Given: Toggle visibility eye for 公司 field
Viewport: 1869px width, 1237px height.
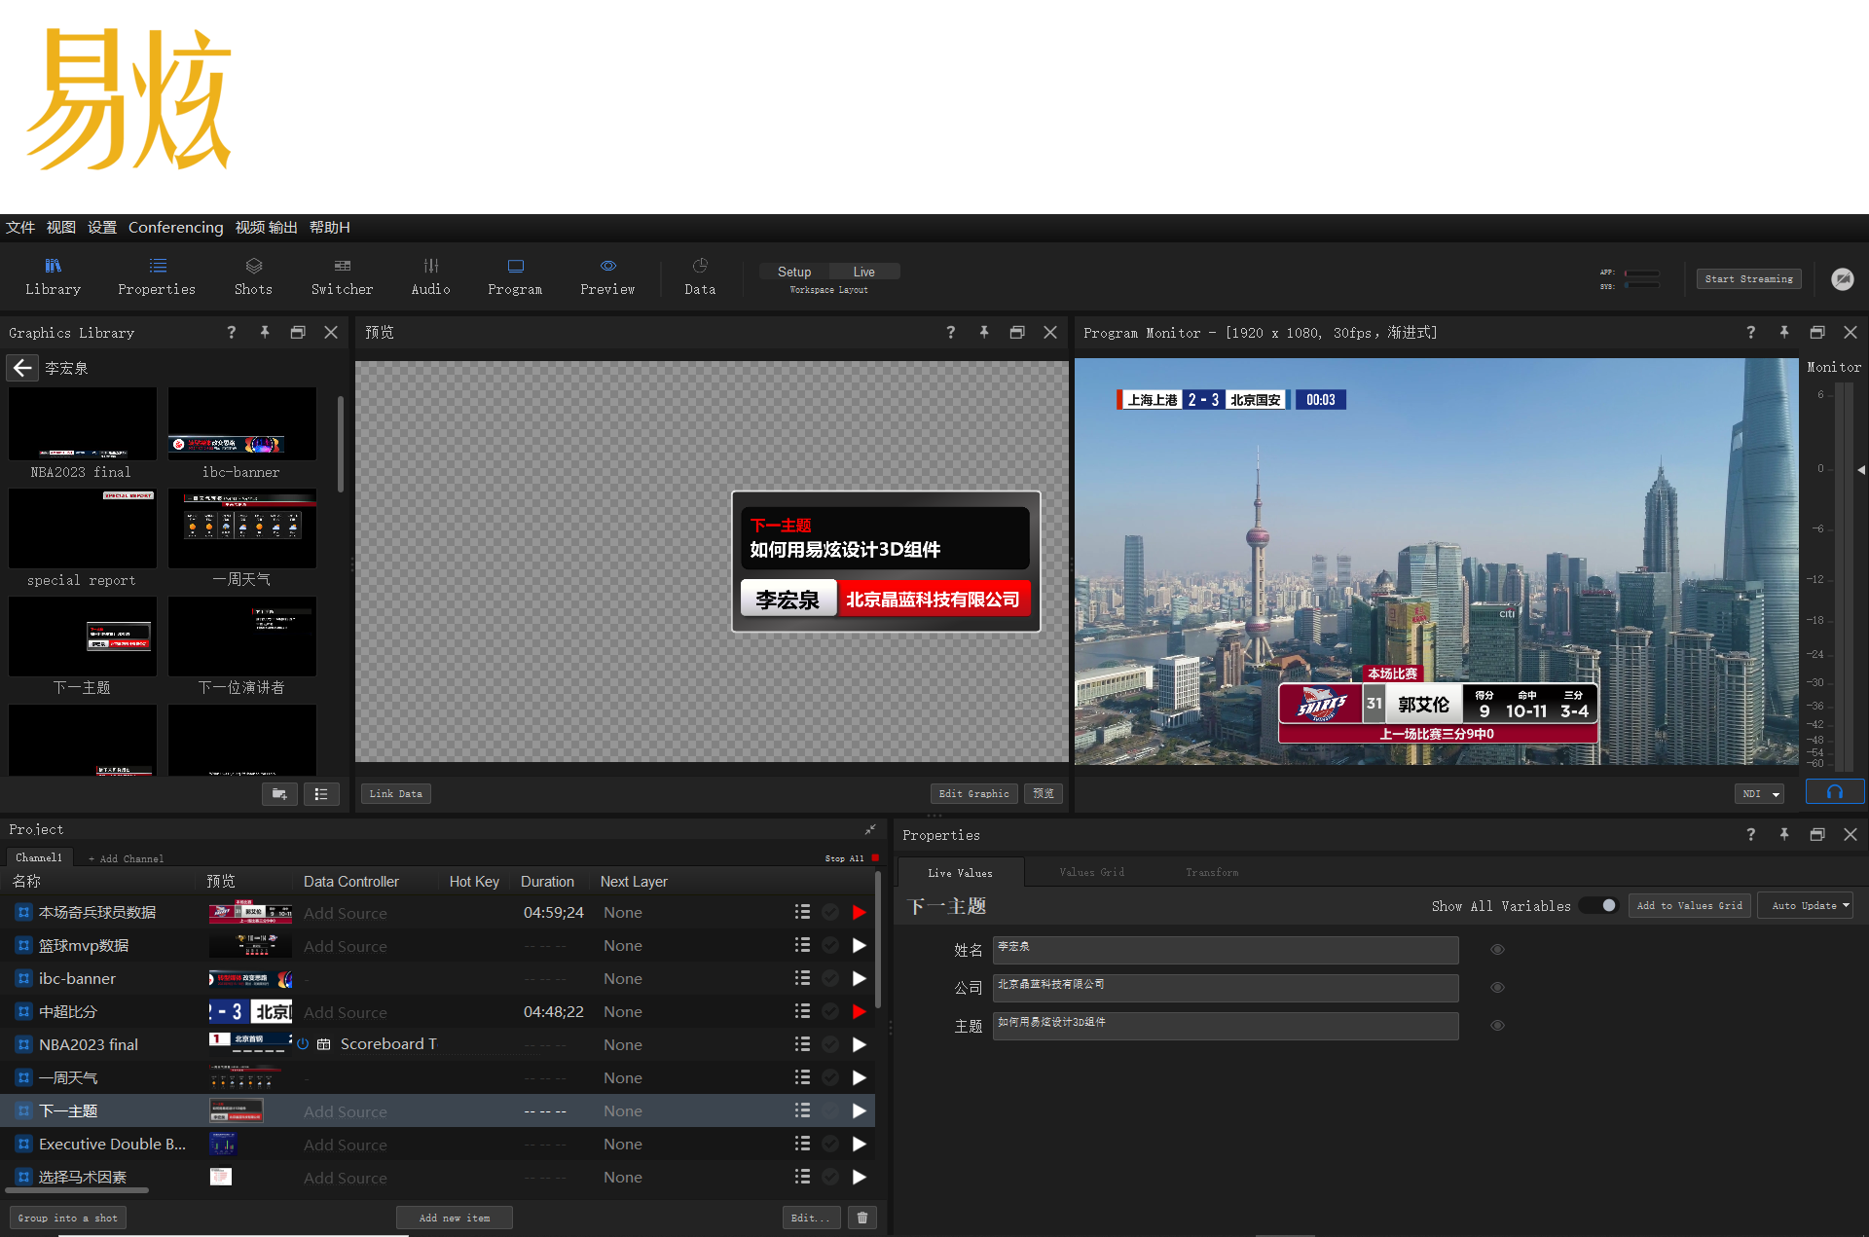Looking at the screenshot, I should pos(1497,987).
